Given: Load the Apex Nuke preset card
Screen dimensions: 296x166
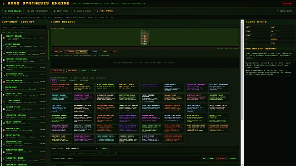Looking at the screenshot, I should point(84,88).
